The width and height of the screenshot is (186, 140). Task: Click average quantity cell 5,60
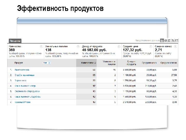175,70
